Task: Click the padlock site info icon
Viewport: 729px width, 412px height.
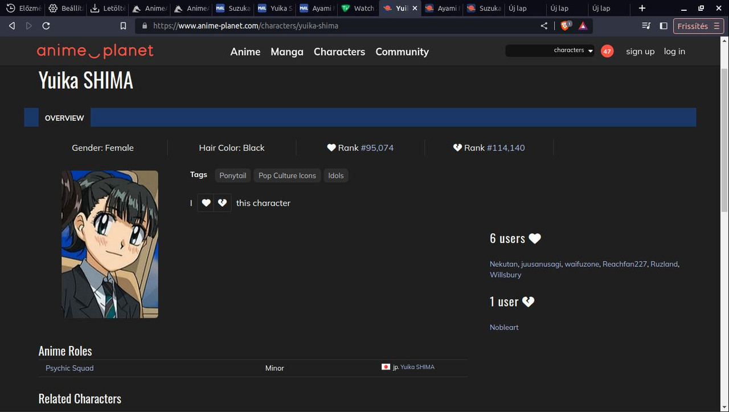Action: point(144,26)
